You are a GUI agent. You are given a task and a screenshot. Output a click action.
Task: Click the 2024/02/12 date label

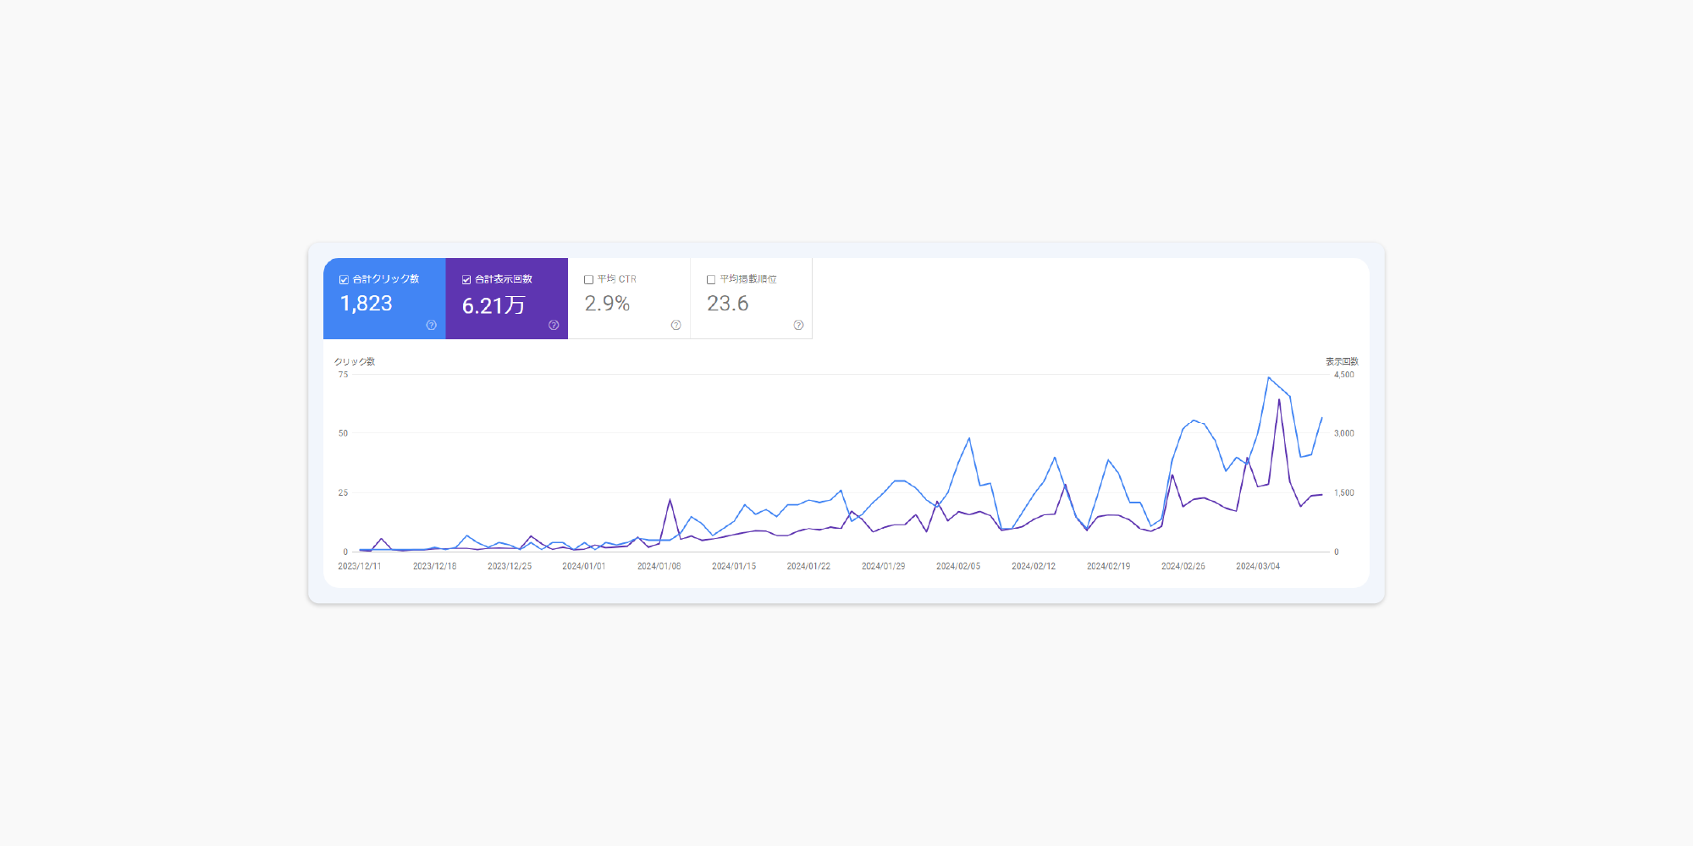point(1034,566)
